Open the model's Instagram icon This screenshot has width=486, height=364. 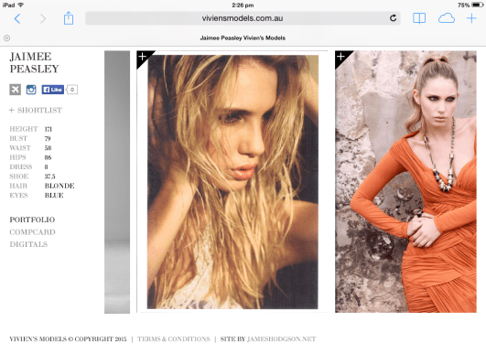[x=31, y=90]
